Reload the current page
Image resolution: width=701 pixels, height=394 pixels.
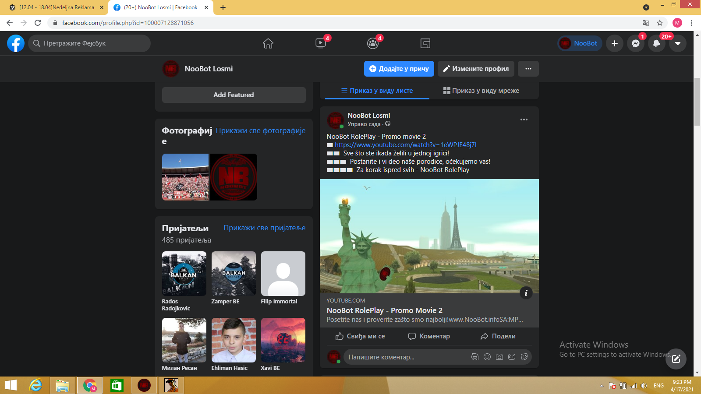pyautogui.click(x=38, y=23)
